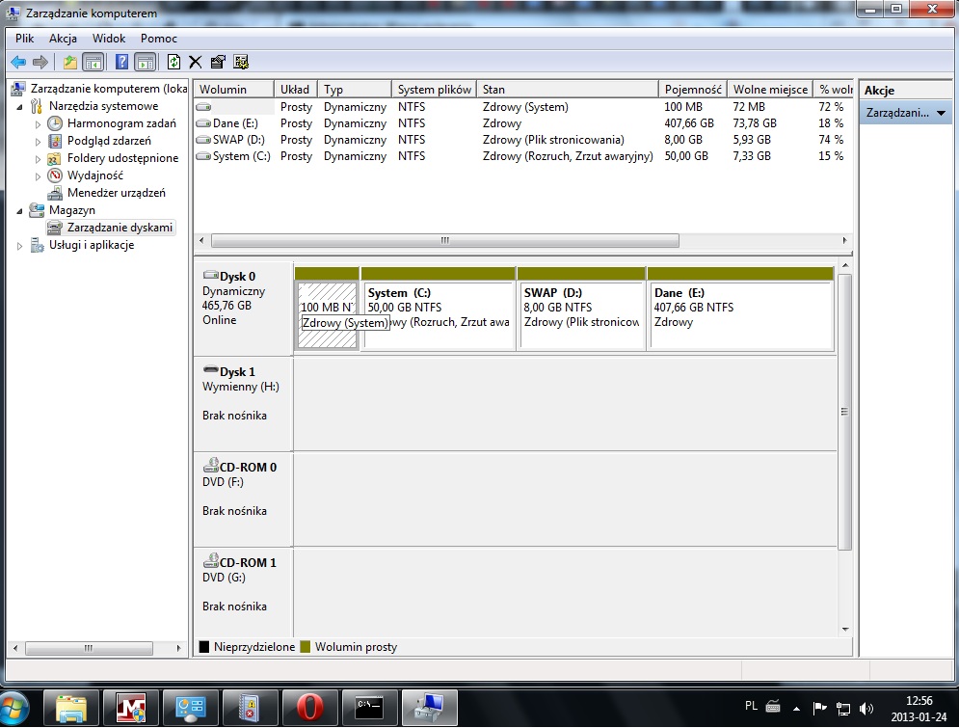Go forward with the grey arrow
The width and height of the screenshot is (959, 728).
[x=40, y=62]
